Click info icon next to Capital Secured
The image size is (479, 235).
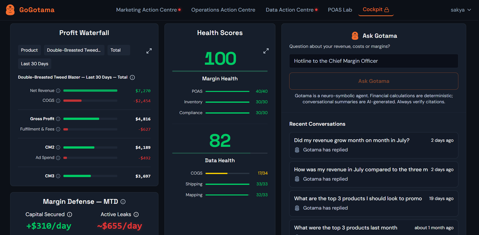[70, 215]
